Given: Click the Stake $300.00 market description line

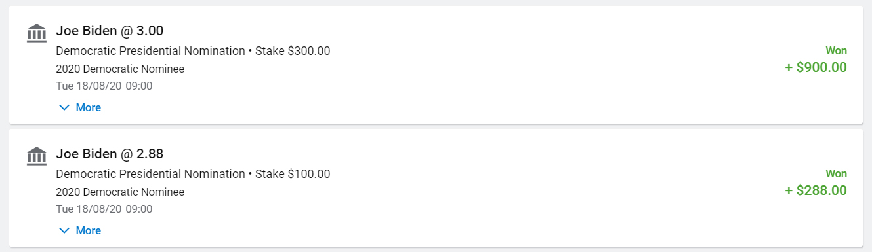Looking at the screenshot, I should [x=193, y=51].
